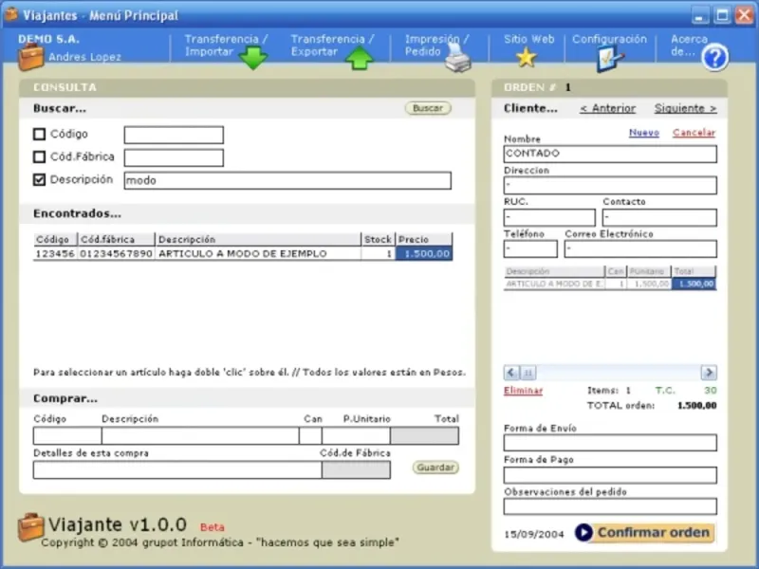Click the Teléfono input field
The width and height of the screenshot is (759, 569).
click(x=530, y=249)
